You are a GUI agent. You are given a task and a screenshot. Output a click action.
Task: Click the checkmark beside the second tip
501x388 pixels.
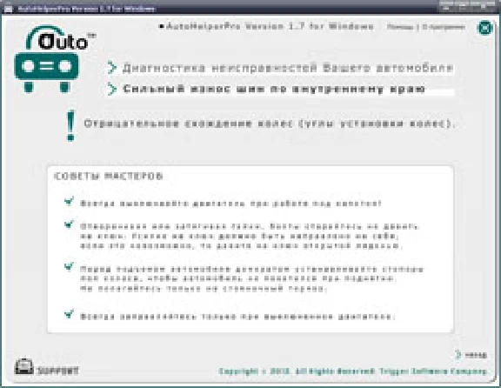click(x=69, y=224)
